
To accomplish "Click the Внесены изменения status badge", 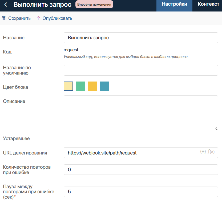I will click(x=94, y=4).
